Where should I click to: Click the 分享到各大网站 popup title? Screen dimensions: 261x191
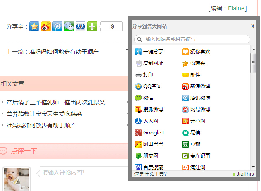click(x=149, y=26)
